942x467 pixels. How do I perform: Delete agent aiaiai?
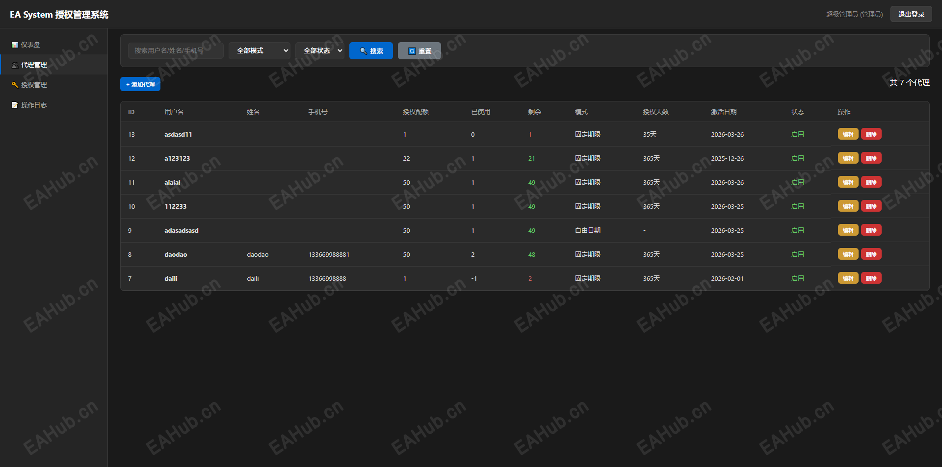point(871,182)
